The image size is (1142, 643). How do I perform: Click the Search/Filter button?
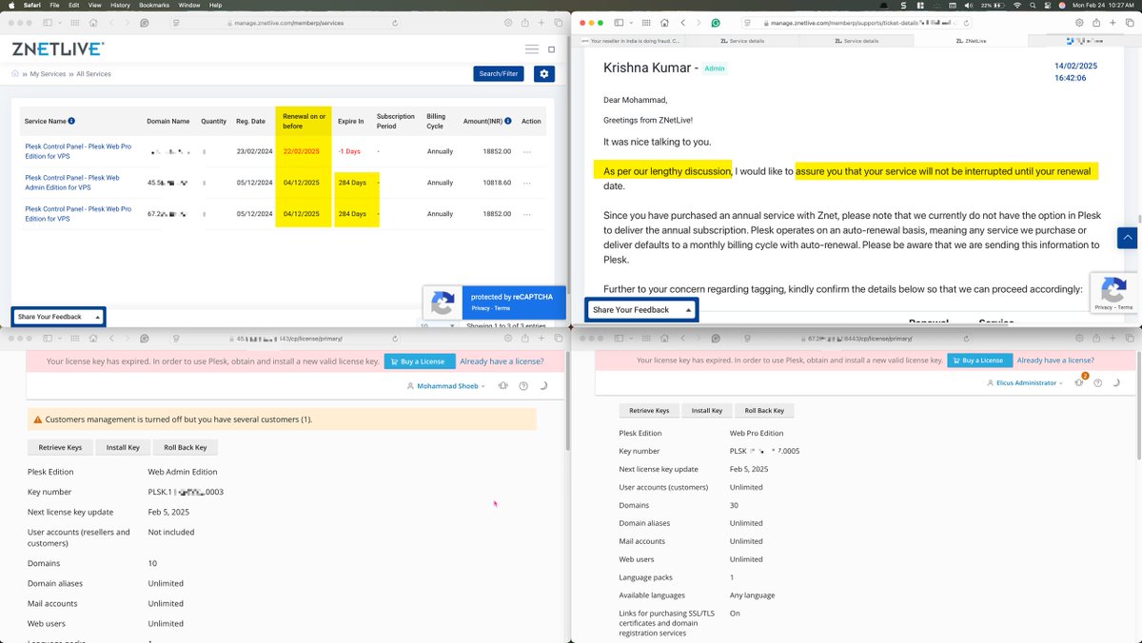click(499, 73)
